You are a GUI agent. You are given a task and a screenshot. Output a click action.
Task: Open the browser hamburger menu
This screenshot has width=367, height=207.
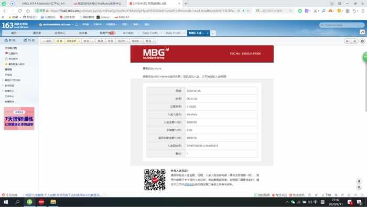click(363, 11)
